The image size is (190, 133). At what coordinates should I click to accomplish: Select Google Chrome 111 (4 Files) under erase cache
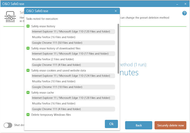coord(73,109)
